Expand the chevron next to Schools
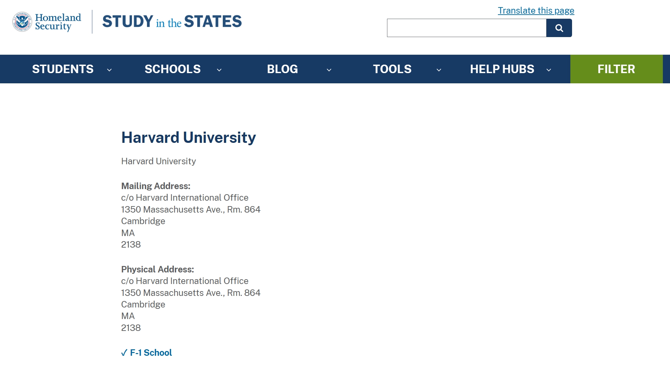The image size is (670, 368). [x=219, y=70]
